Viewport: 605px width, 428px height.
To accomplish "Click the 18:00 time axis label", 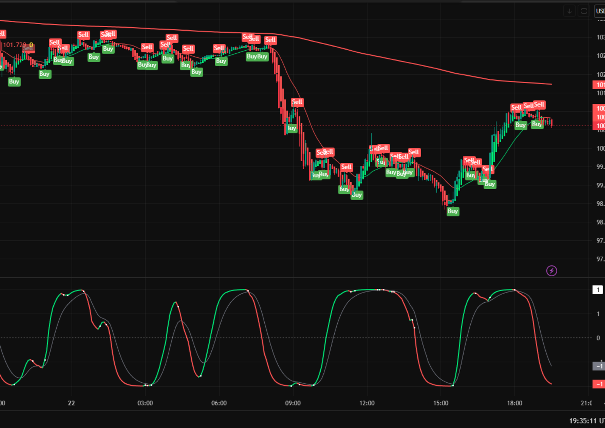I will click(514, 403).
